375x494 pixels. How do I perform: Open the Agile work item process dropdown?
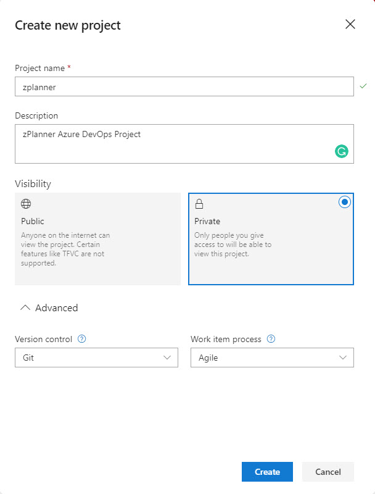tap(272, 358)
